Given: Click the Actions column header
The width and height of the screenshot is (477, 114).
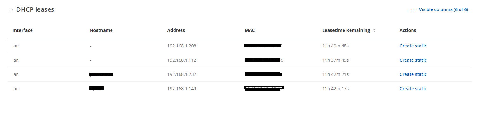Looking at the screenshot, I should (x=408, y=30).
